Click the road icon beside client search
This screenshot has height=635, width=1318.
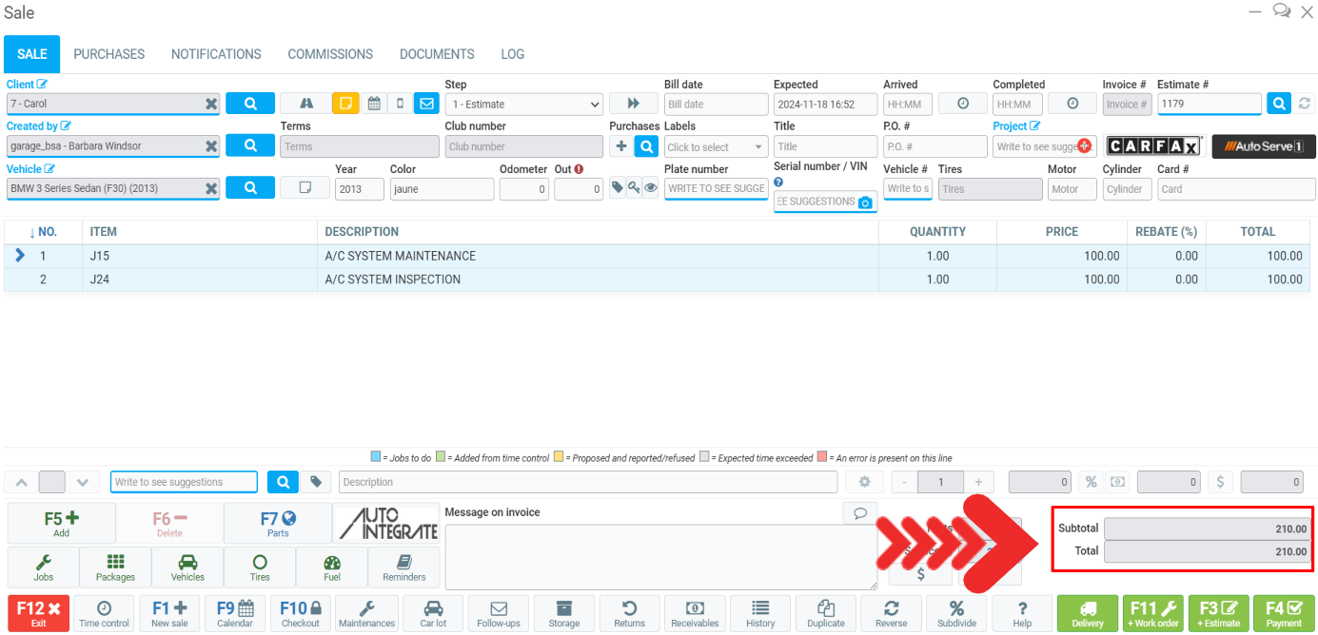click(x=305, y=104)
